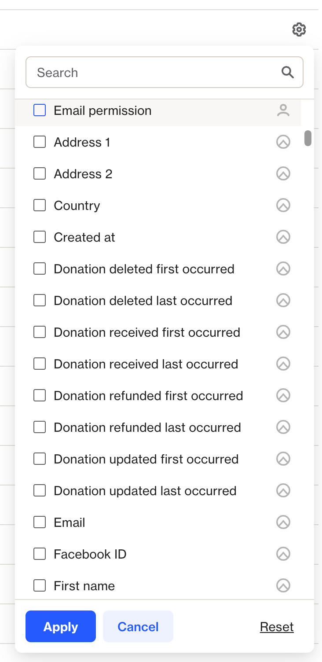Enable the Address 2 column checkbox

[x=40, y=174]
